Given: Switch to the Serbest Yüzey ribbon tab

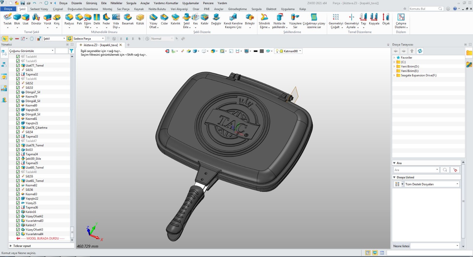Looking at the screenshot, I should click(39, 9).
